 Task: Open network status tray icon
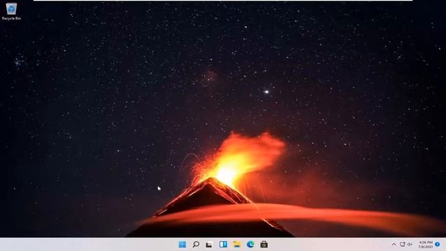pos(402,244)
